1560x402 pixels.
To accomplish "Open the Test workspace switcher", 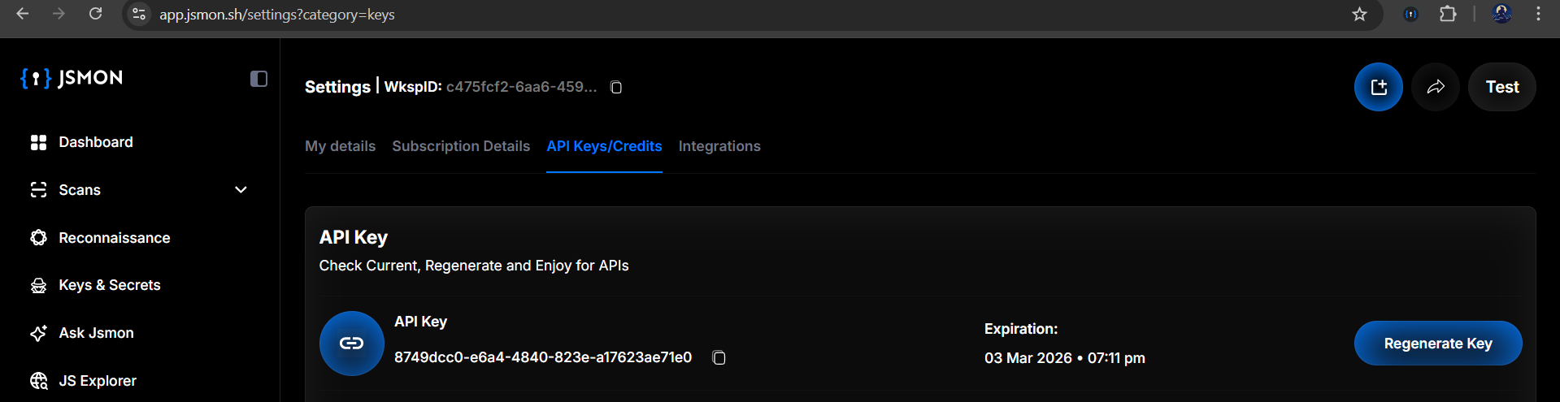I will (1501, 87).
